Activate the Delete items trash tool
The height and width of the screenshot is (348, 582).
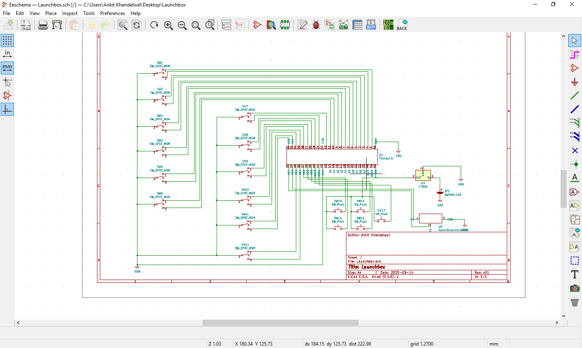[x=574, y=302]
